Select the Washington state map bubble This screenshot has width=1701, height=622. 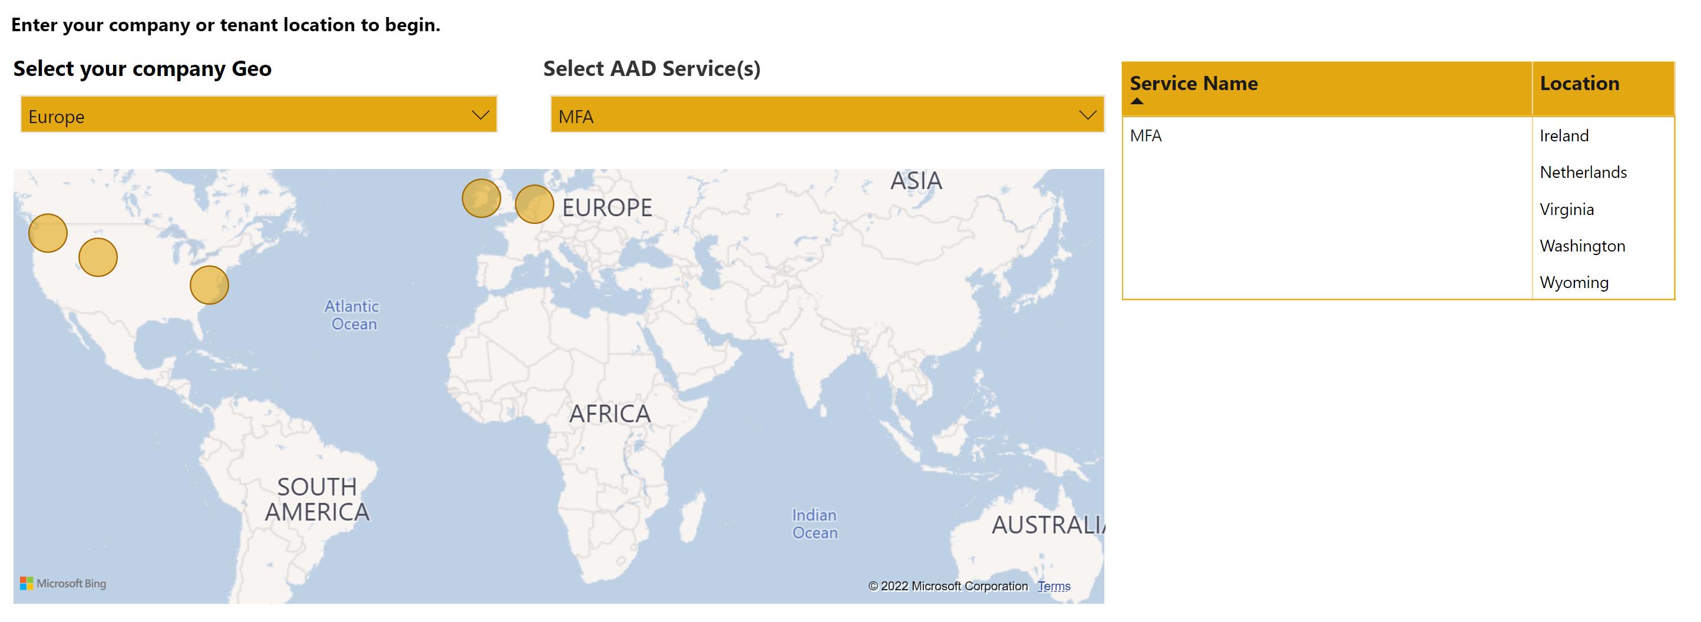pyautogui.click(x=48, y=233)
